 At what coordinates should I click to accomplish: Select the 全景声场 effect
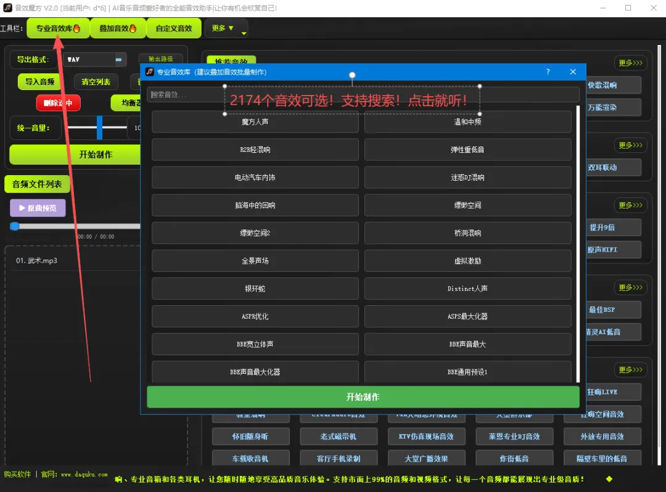(x=255, y=261)
